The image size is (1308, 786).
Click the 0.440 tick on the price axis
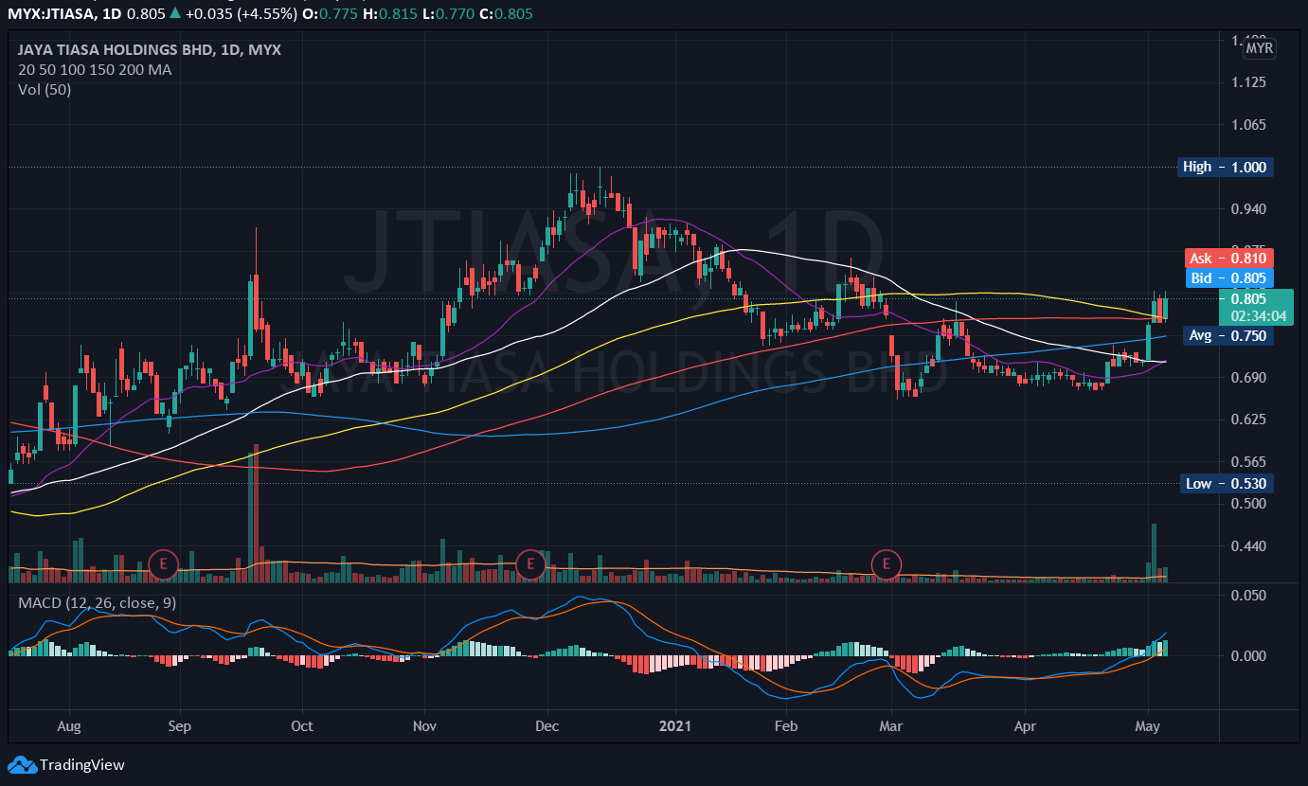point(1248,545)
